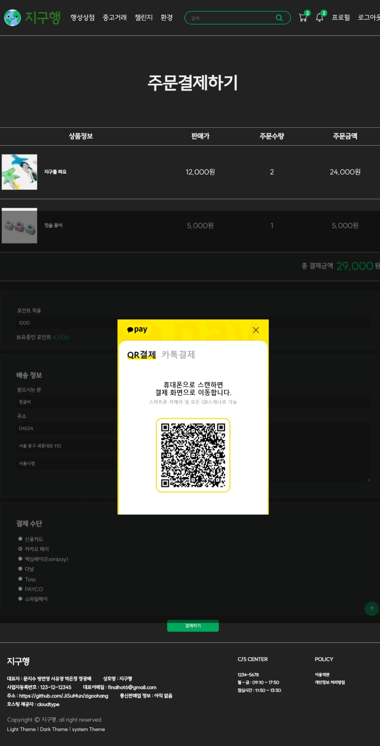Viewport: 380px width, 746px height.
Task: Click 칫솔 꽂이 product name
Action: click(x=53, y=226)
